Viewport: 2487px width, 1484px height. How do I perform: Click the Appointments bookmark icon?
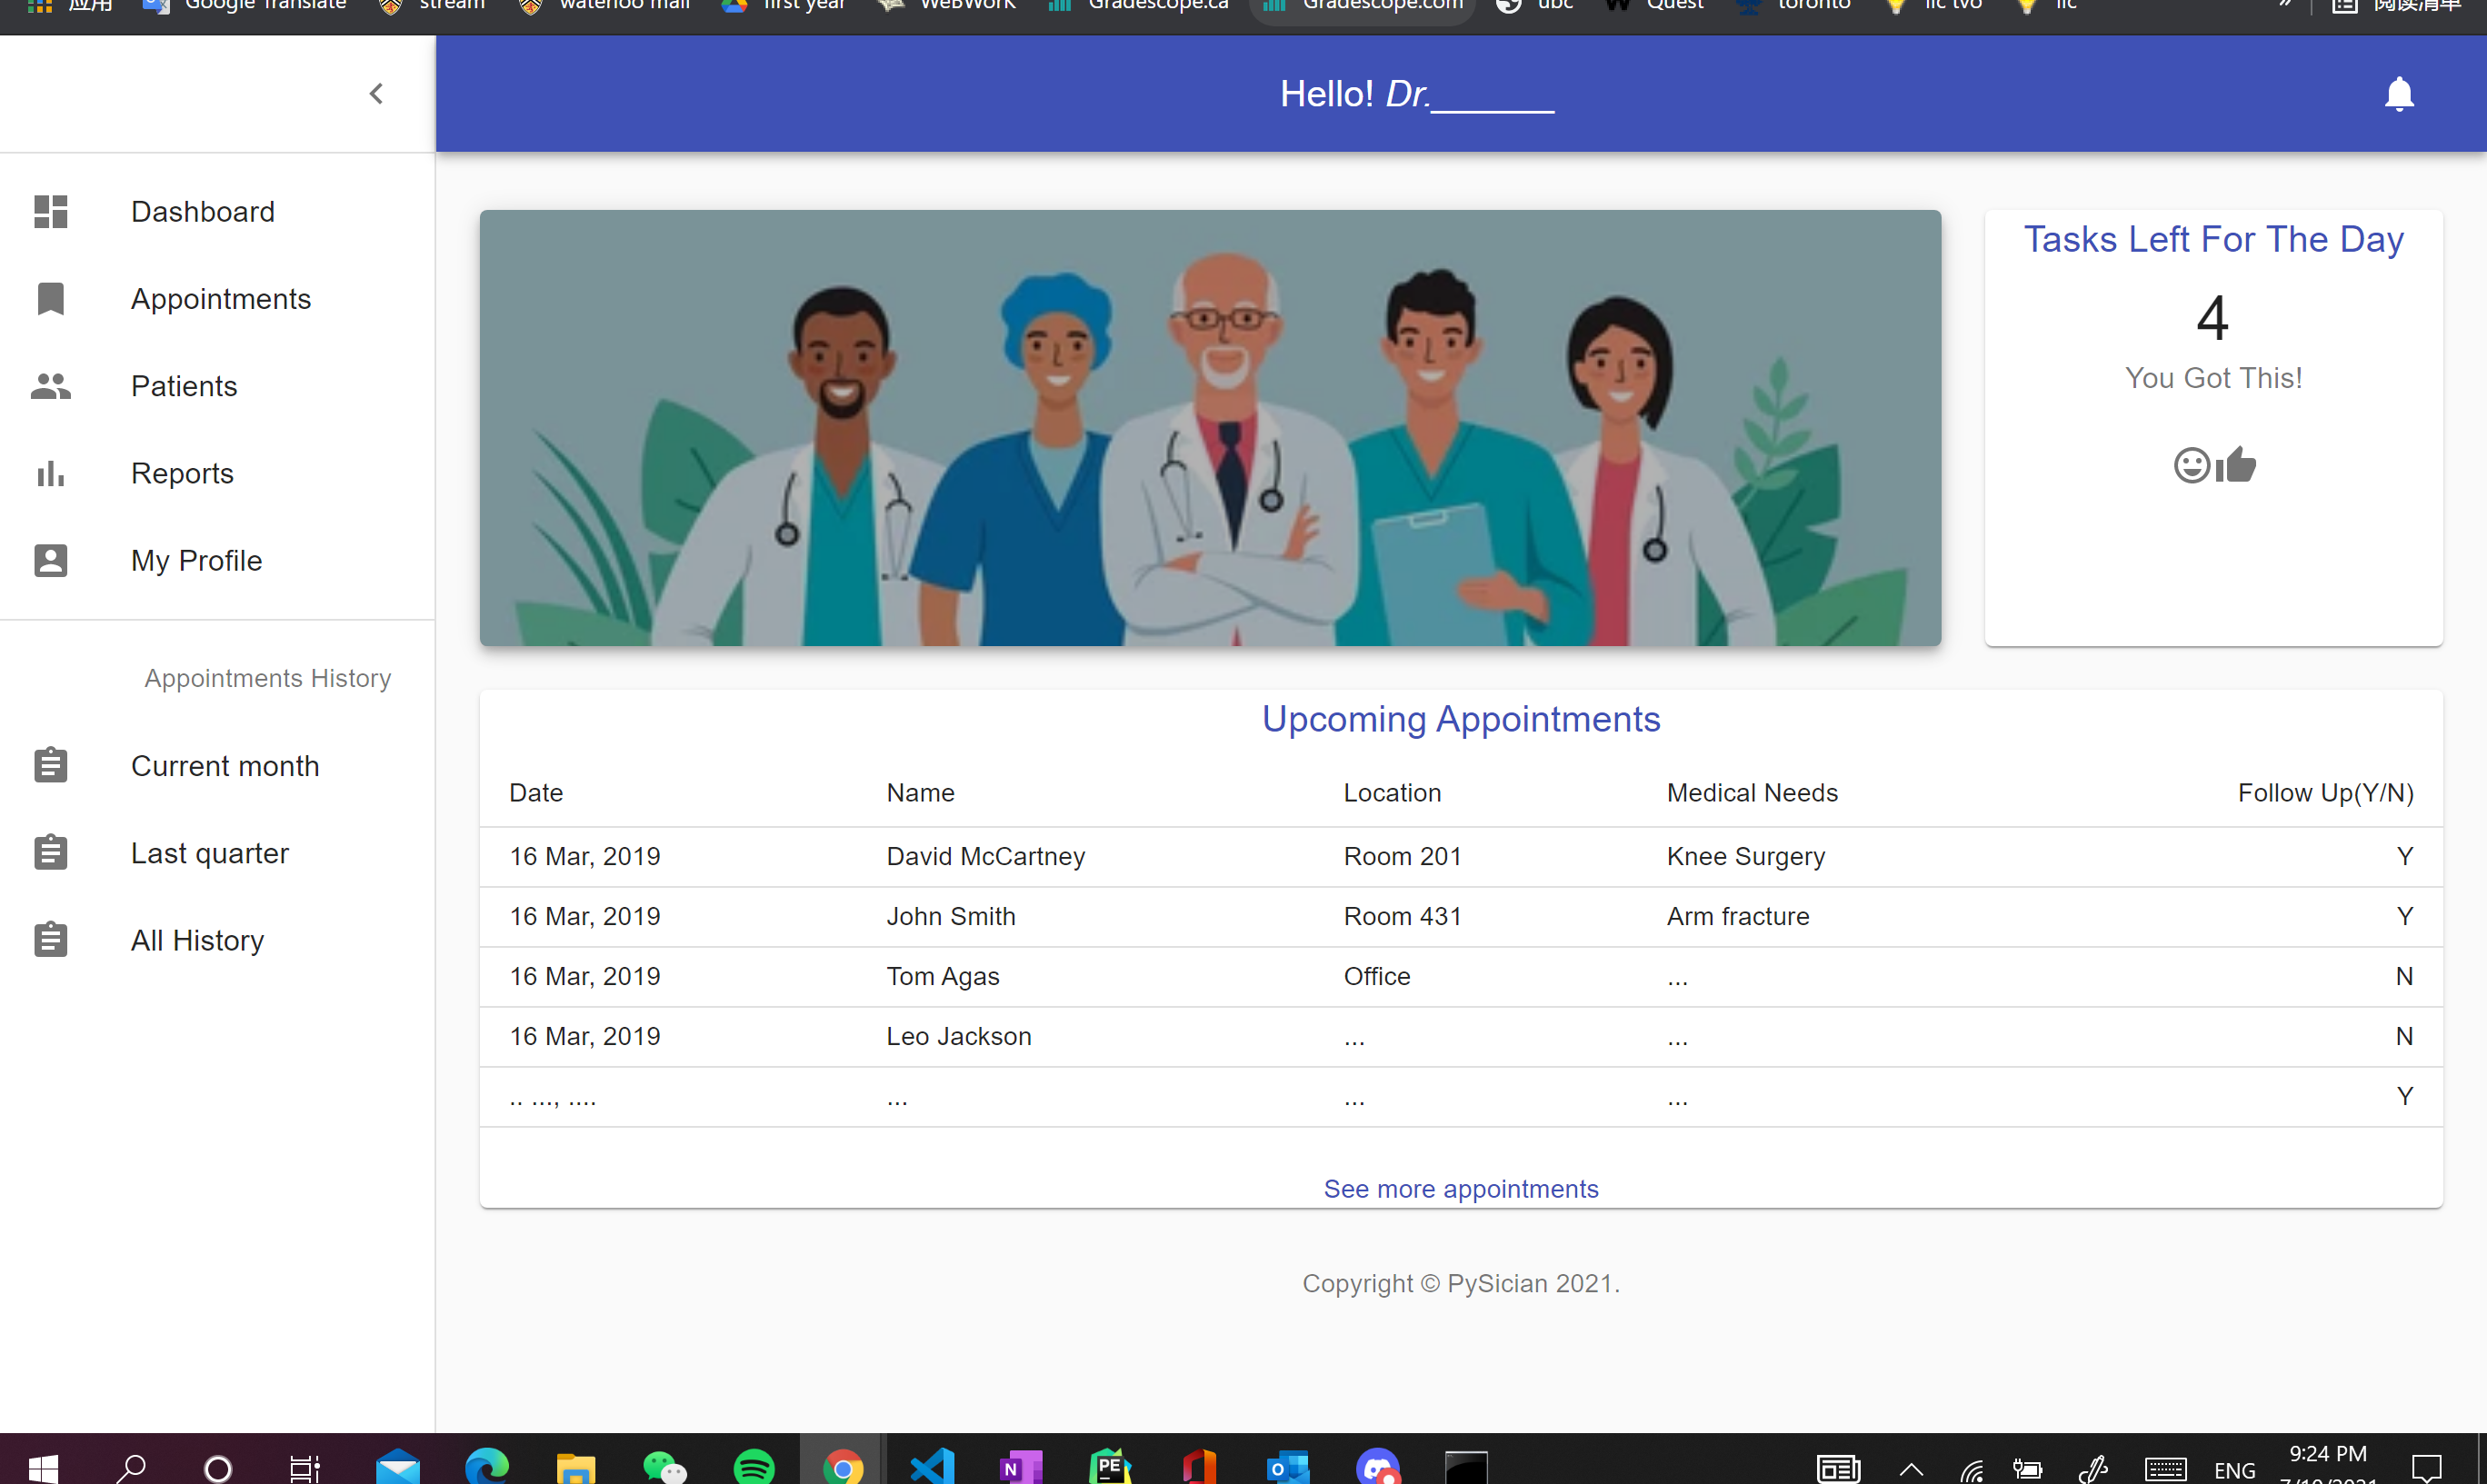[50, 298]
